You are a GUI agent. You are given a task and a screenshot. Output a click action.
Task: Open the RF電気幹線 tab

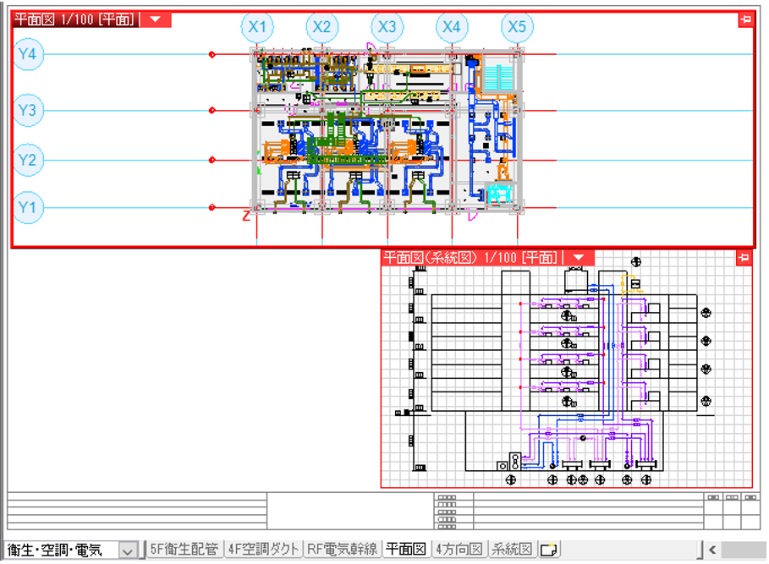(341, 550)
